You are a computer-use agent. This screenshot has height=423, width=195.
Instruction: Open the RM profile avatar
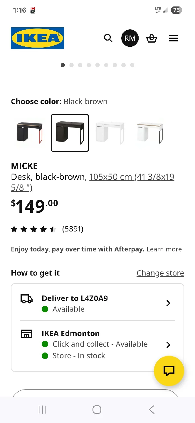click(130, 38)
